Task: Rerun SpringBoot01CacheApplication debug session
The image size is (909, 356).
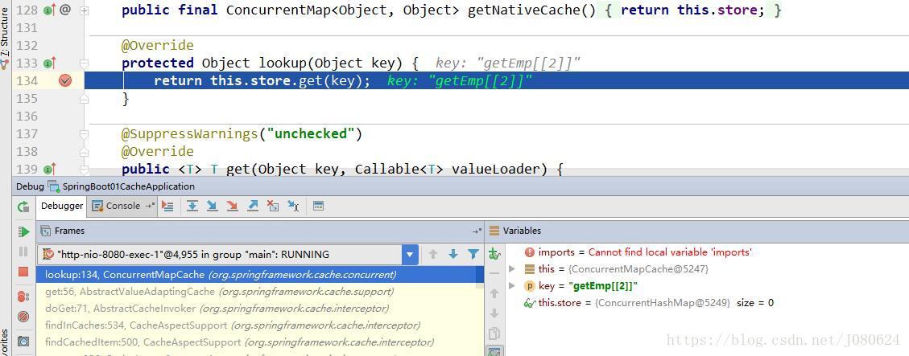Action: [x=23, y=207]
